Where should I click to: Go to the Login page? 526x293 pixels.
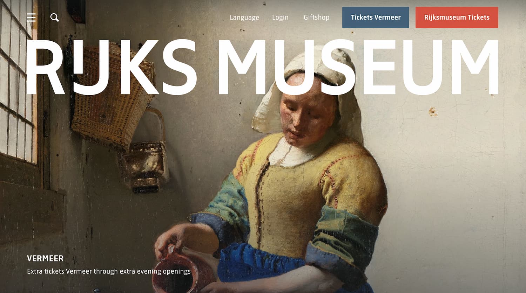click(x=280, y=17)
